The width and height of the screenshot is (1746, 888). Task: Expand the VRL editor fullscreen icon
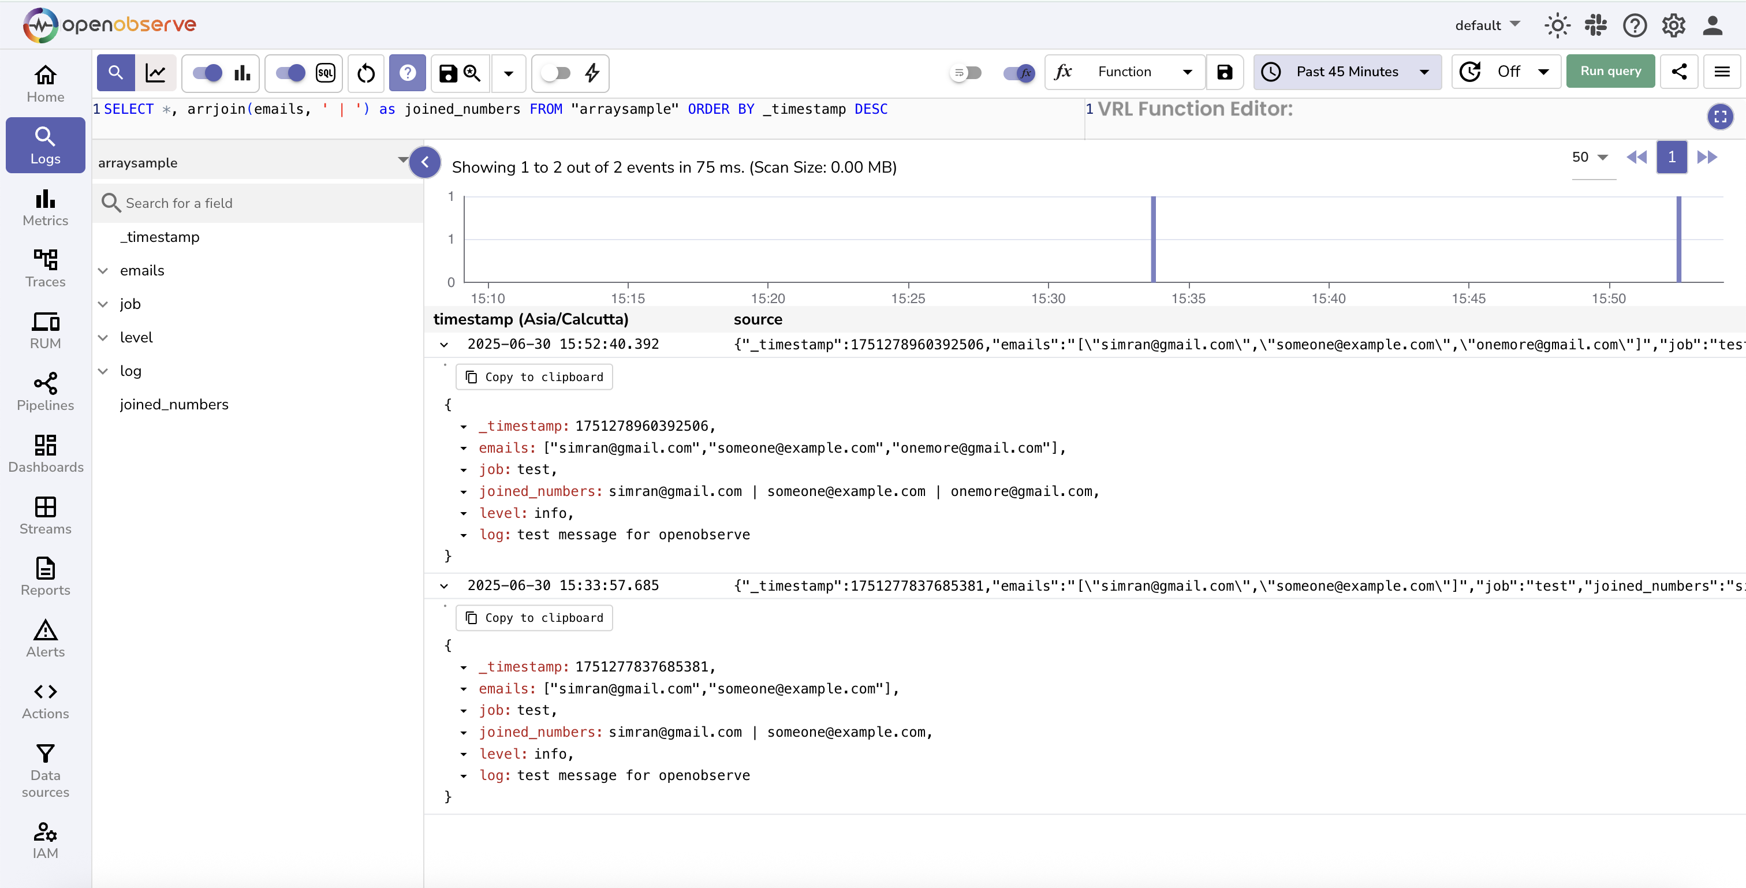tap(1719, 117)
